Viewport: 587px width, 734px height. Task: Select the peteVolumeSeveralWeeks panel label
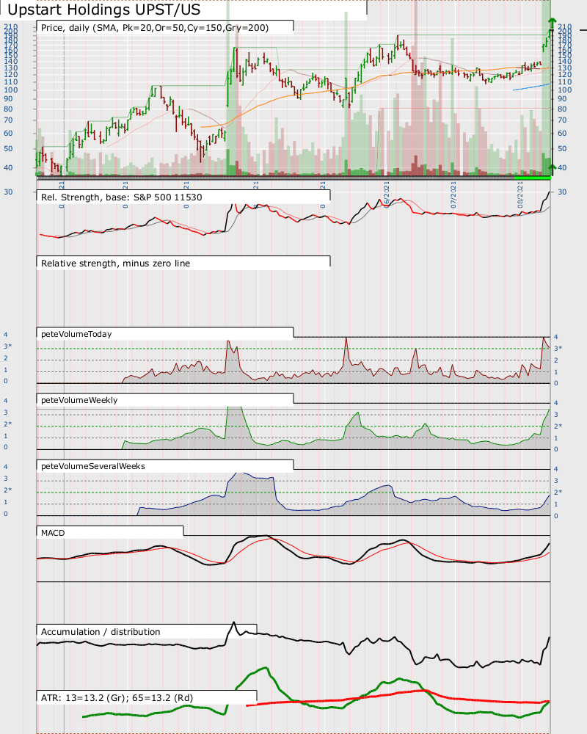click(93, 466)
